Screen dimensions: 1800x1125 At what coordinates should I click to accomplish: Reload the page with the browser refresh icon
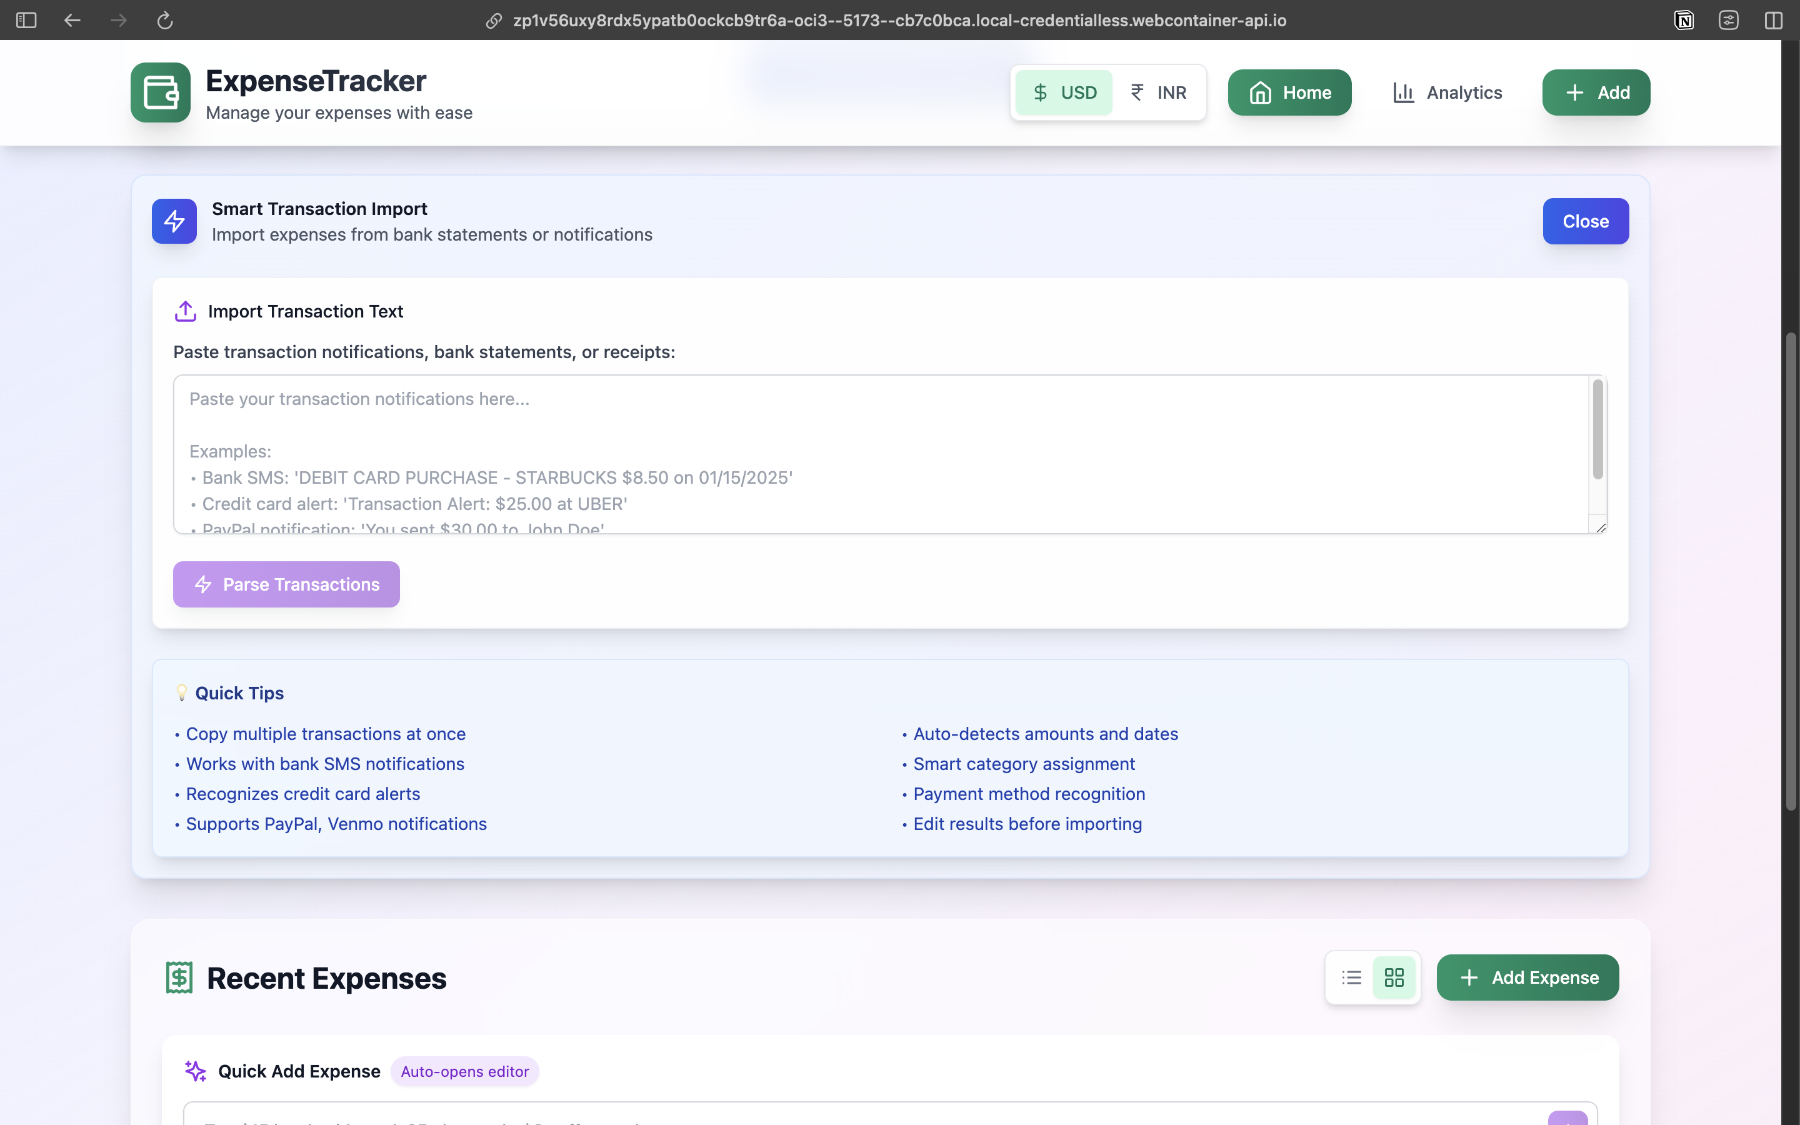click(x=165, y=20)
